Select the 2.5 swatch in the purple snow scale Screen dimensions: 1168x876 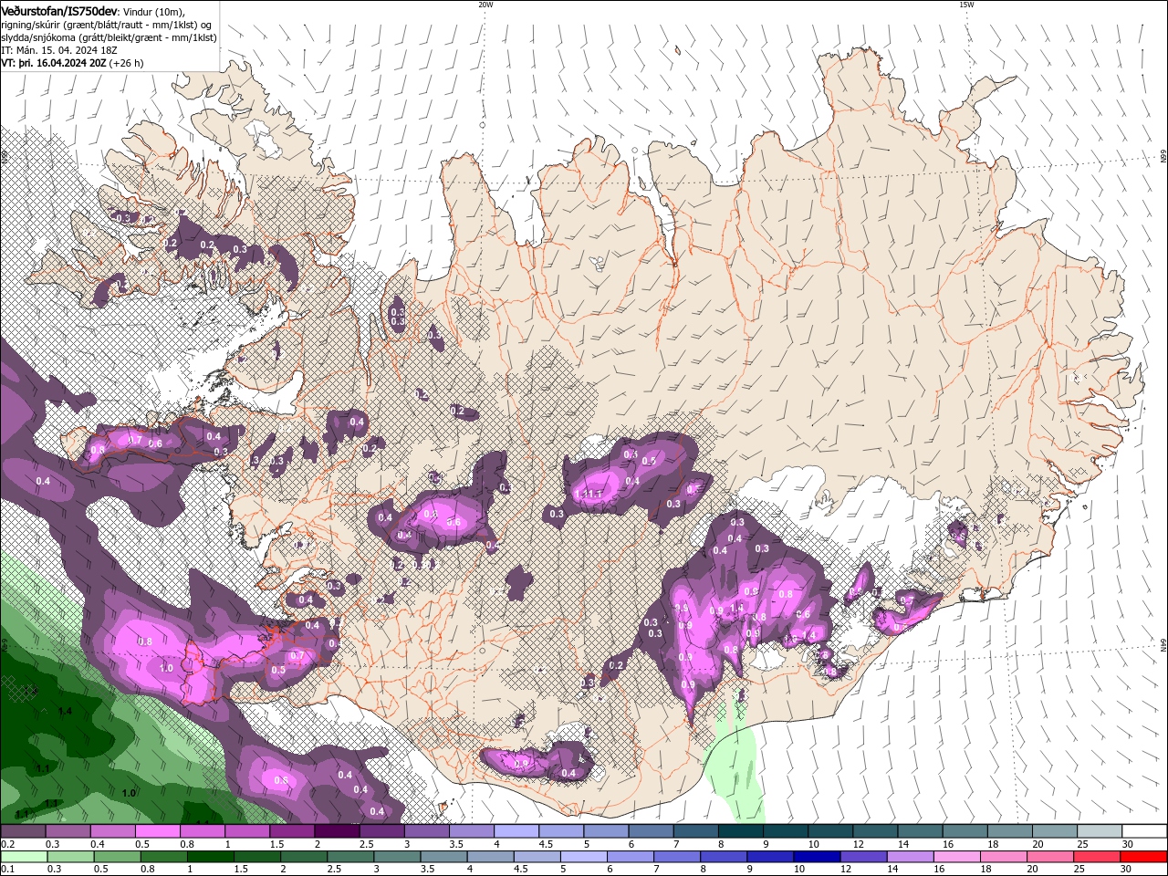pyautogui.click(x=381, y=831)
